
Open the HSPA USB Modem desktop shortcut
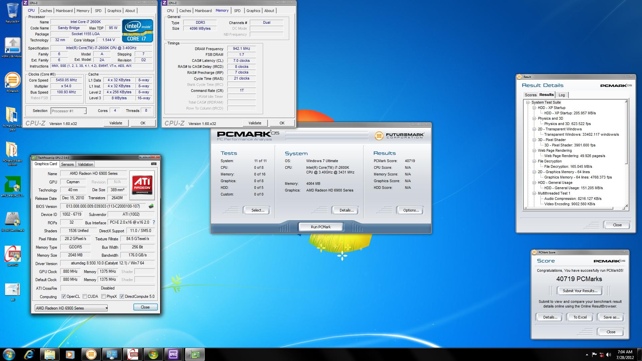click(x=12, y=47)
